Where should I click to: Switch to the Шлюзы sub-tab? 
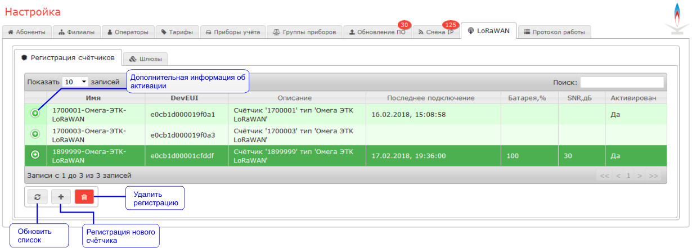pos(145,58)
